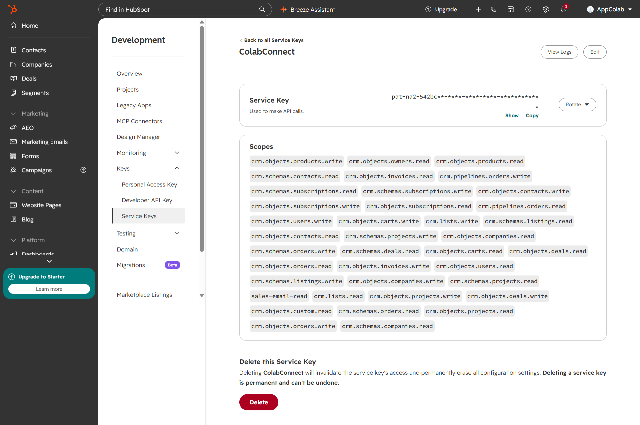Expand more sidebar items chevron
Image resolution: width=640 pixels, height=425 pixels.
(49, 261)
